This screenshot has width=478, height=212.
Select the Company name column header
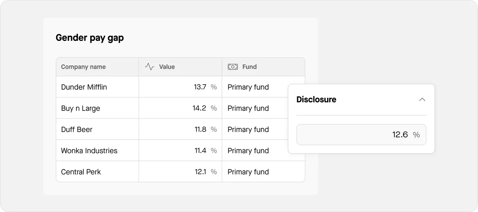83,67
